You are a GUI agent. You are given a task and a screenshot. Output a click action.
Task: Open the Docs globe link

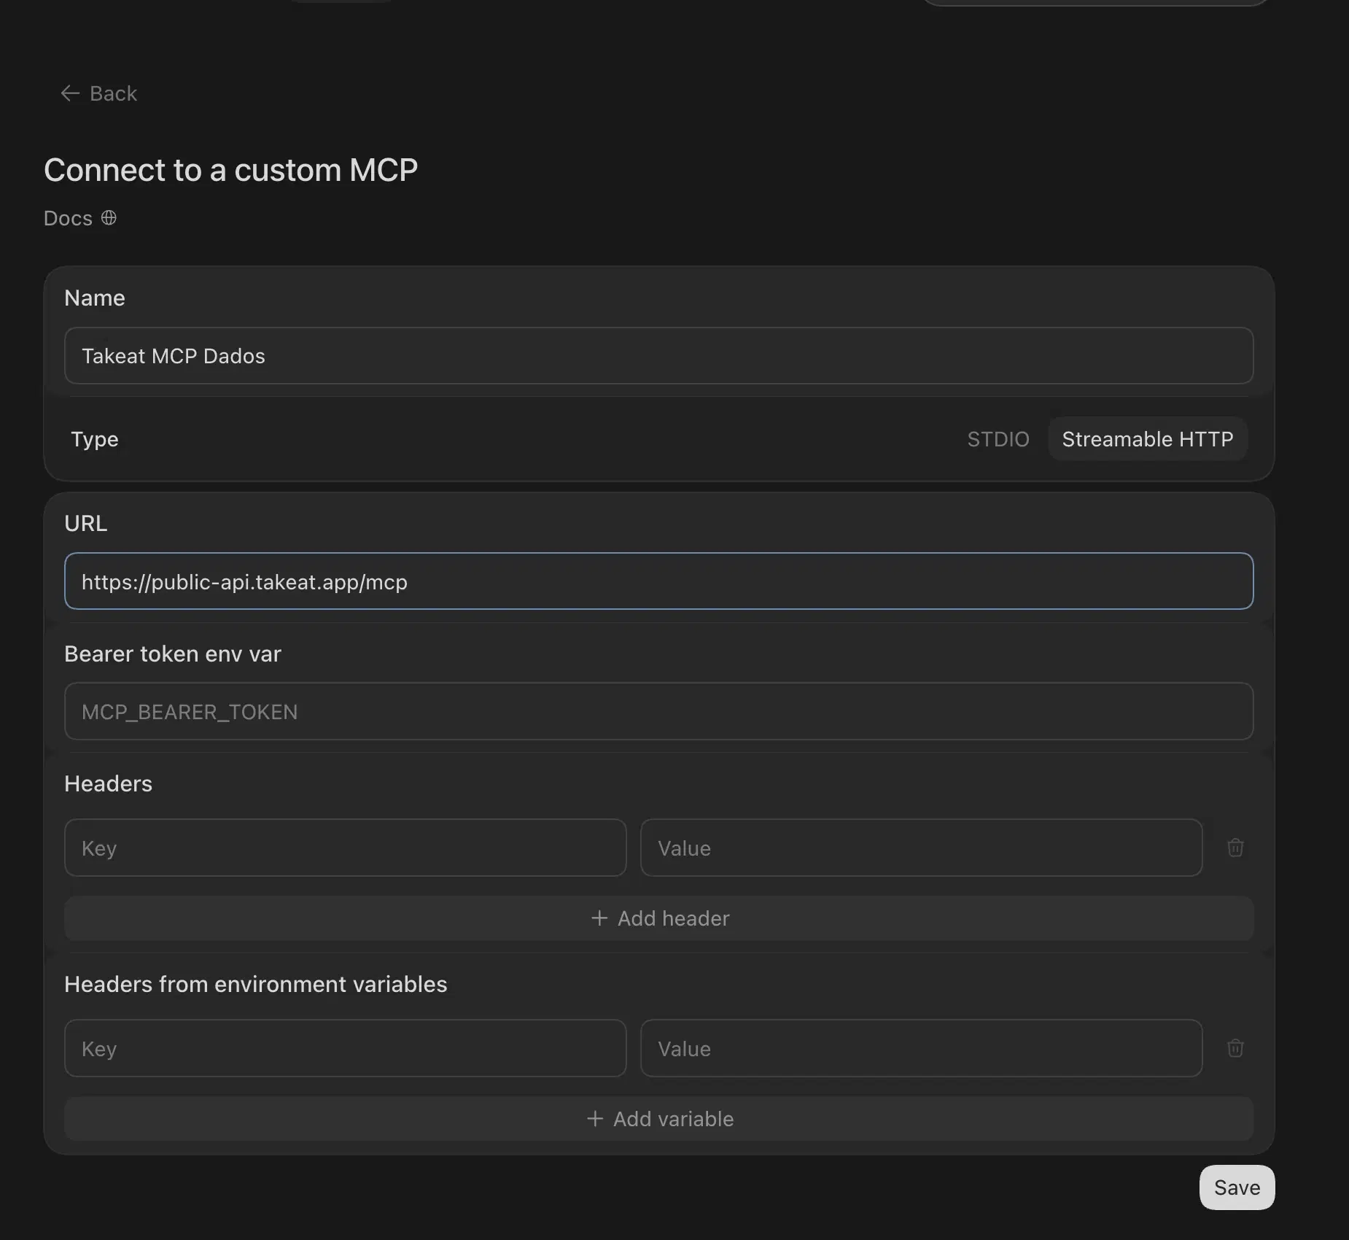pos(80,218)
